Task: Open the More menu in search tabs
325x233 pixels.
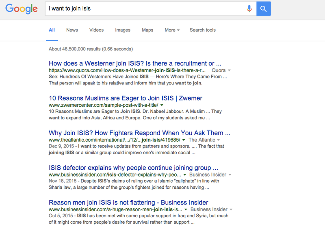Action: click(x=172, y=30)
